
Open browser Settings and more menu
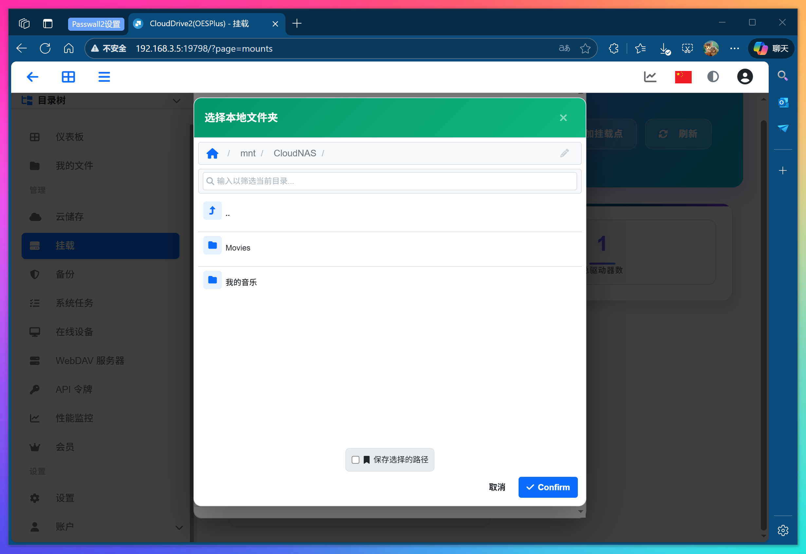click(x=734, y=49)
